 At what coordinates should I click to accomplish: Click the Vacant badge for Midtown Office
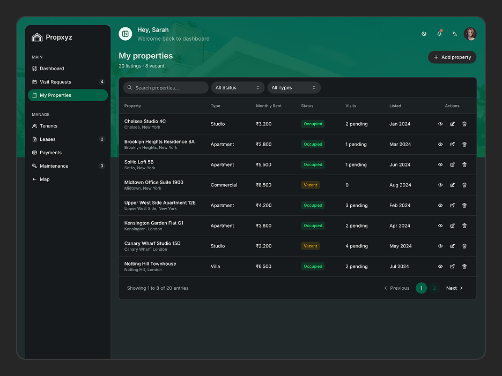coord(310,185)
